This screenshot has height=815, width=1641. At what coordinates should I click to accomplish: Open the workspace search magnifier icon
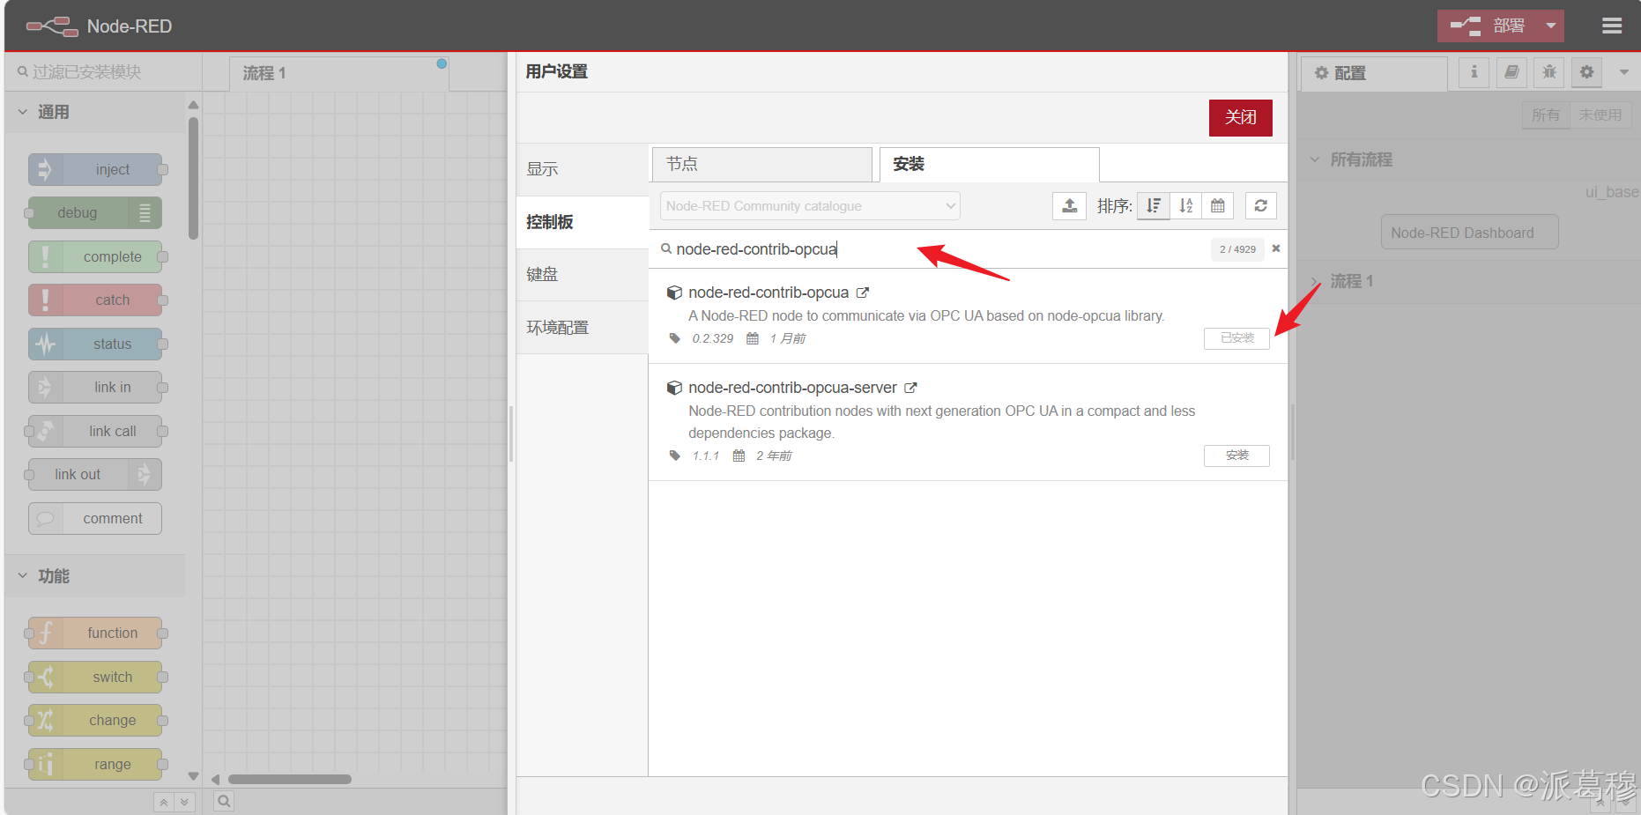[x=224, y=802]
